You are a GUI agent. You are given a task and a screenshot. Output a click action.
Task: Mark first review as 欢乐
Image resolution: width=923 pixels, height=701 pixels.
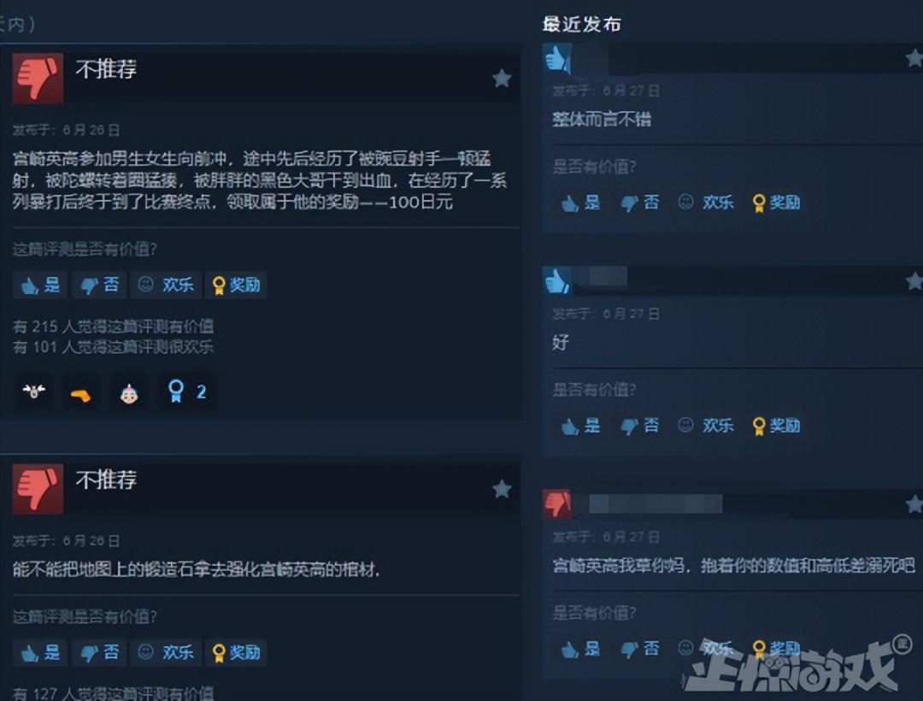tap(166, 285)
